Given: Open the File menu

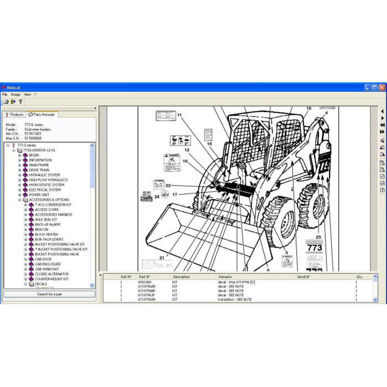Looking at the screenshot, I should (x=4, y=95).
